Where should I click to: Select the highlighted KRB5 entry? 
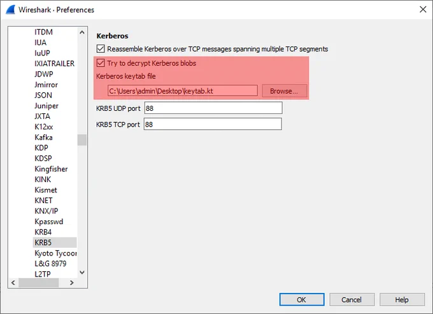tap(55, 243)
